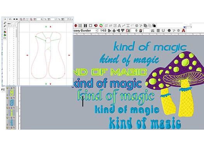Click the black gear icon in lettering toolbar
Viewport: 204px width, 150px height.
169,31
